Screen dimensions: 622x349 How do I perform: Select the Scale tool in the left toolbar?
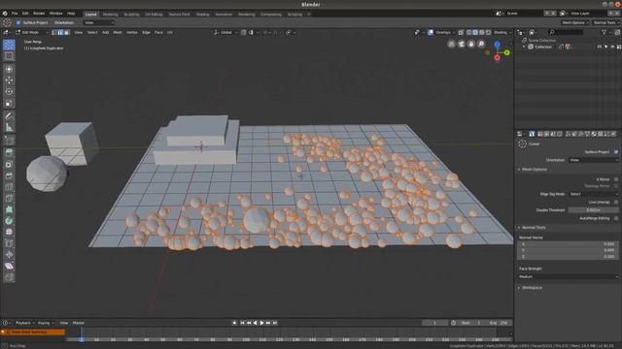pos(9,104)
